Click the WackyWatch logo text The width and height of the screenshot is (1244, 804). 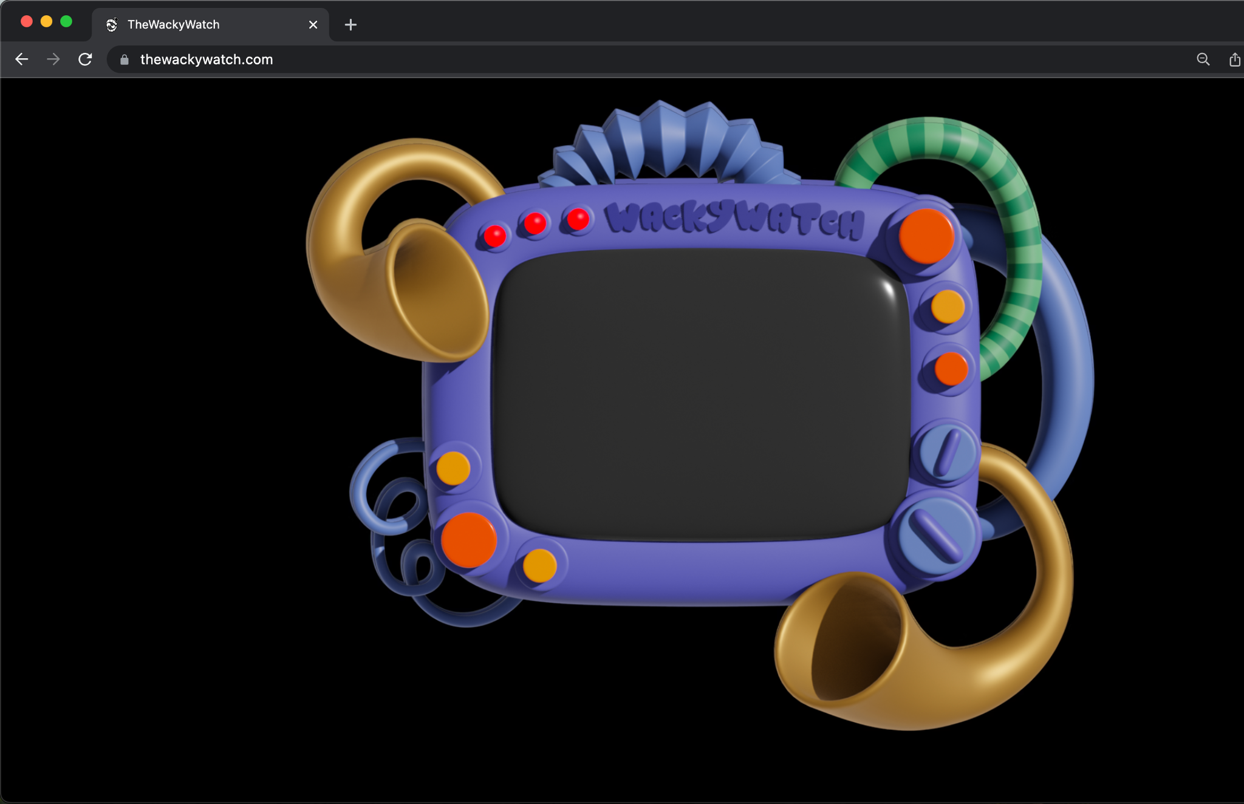pyautogui.click(x=735, y=219)
